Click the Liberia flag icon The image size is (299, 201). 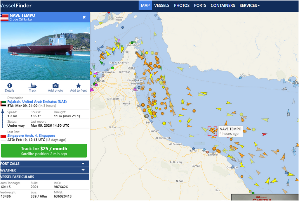[x=4, y=17]
